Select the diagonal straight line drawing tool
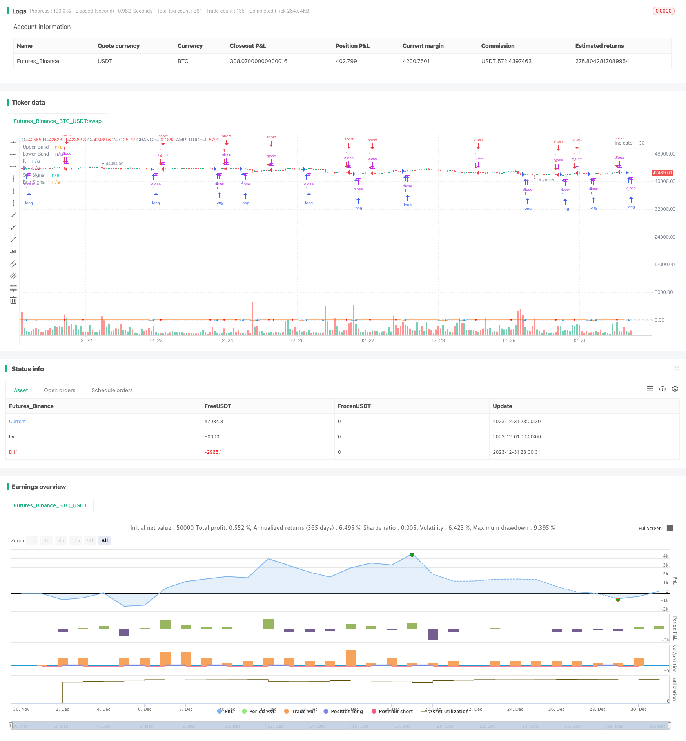Viewport: 686px width, 741px height. click(13, 215)
